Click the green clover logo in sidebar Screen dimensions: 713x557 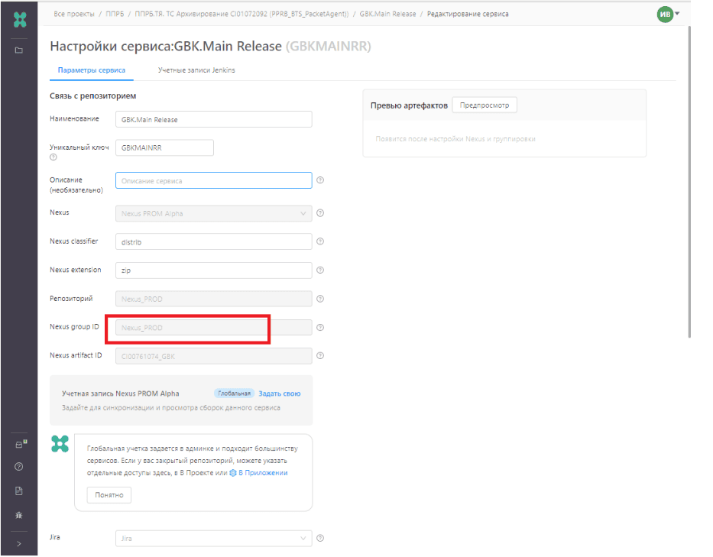19,20
